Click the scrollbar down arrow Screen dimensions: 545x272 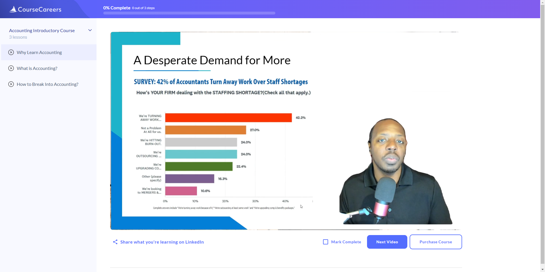[x=542, y=269]
